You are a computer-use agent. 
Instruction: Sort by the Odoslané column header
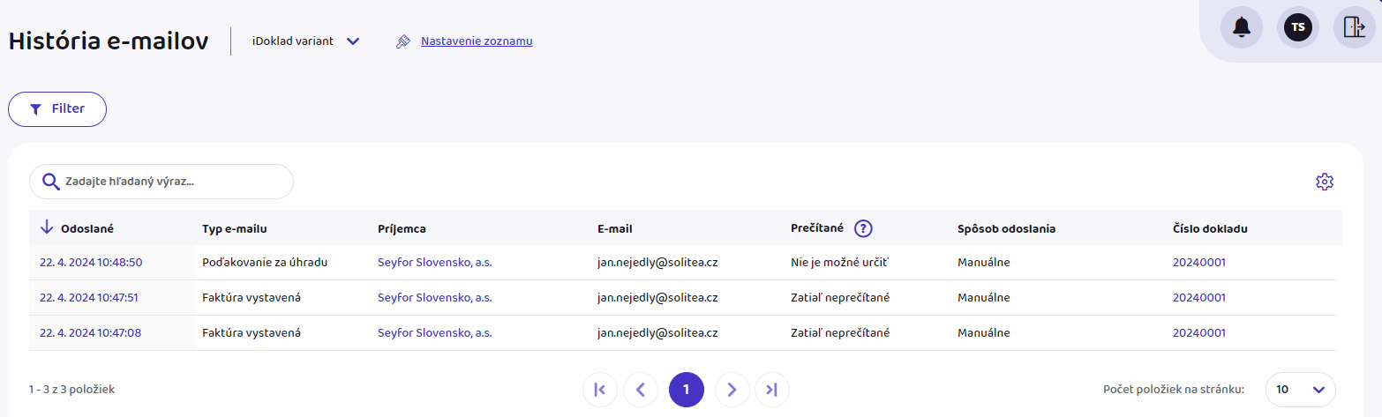click(86, 229)
